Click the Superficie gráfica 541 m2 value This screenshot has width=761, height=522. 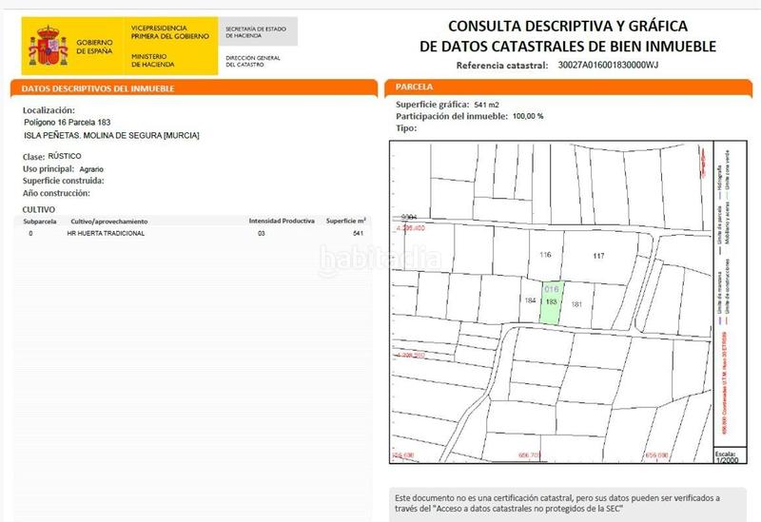tap(487, 104)
